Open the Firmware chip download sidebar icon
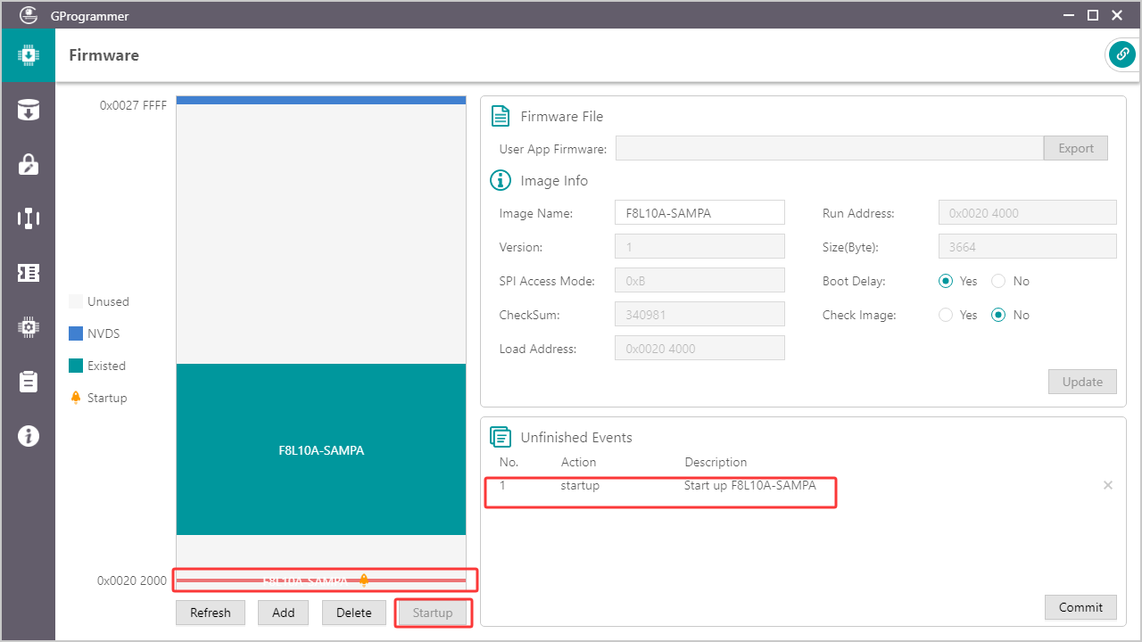Screen dimensions: 1142x642 pyautogui.click(x=28, y=55)
